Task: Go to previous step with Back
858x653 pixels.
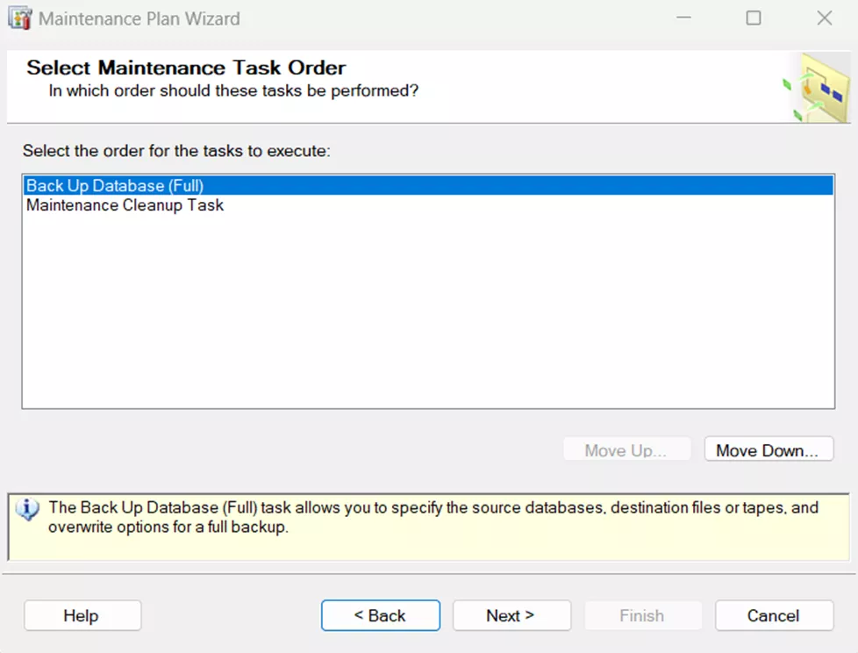Action: click(380, 616)
